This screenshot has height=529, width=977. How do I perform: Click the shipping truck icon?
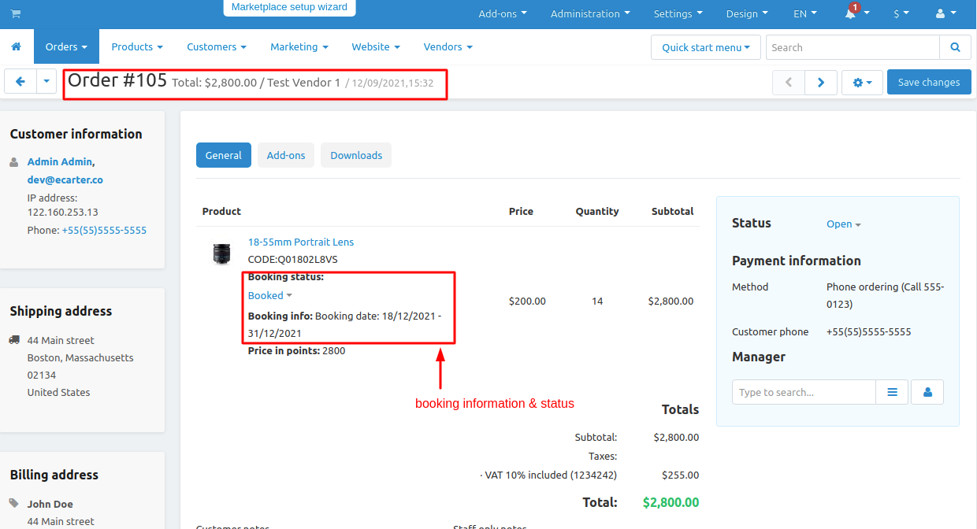15,340
